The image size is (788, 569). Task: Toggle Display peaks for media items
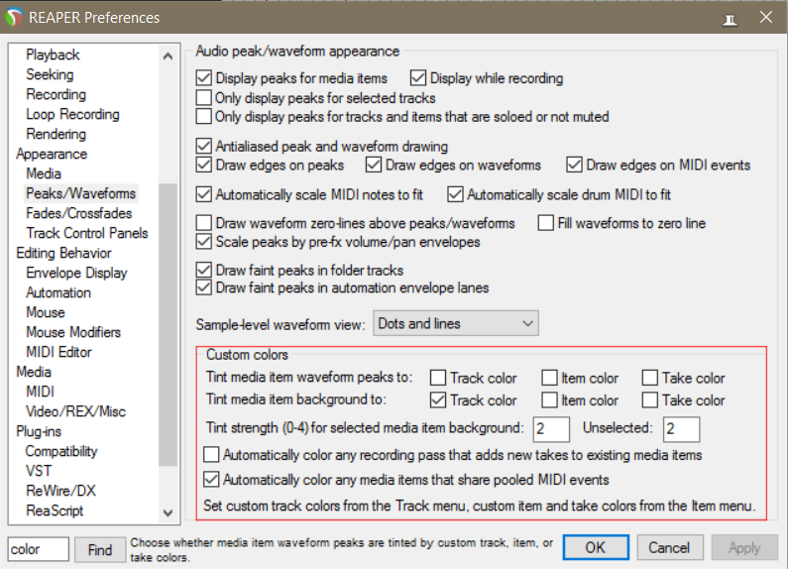pos(203,78)
